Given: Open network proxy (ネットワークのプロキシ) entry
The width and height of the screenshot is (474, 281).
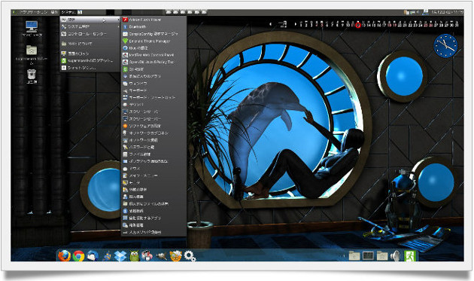Looking at the screenshot, I should pos(153,133).
